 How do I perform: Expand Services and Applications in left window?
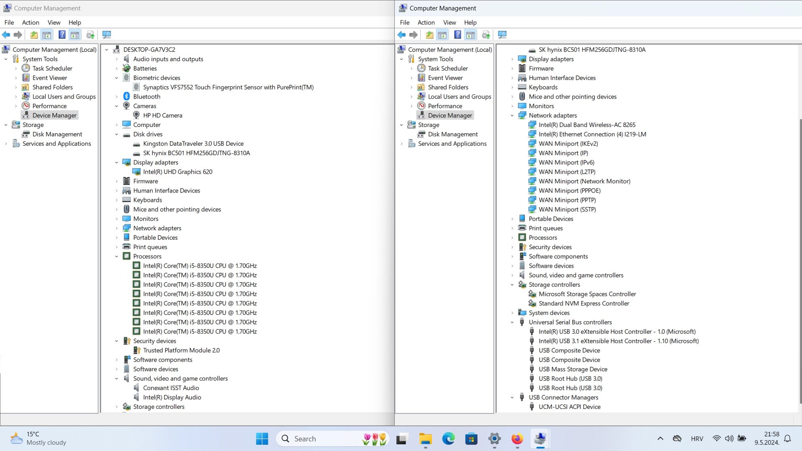[6, 144]
